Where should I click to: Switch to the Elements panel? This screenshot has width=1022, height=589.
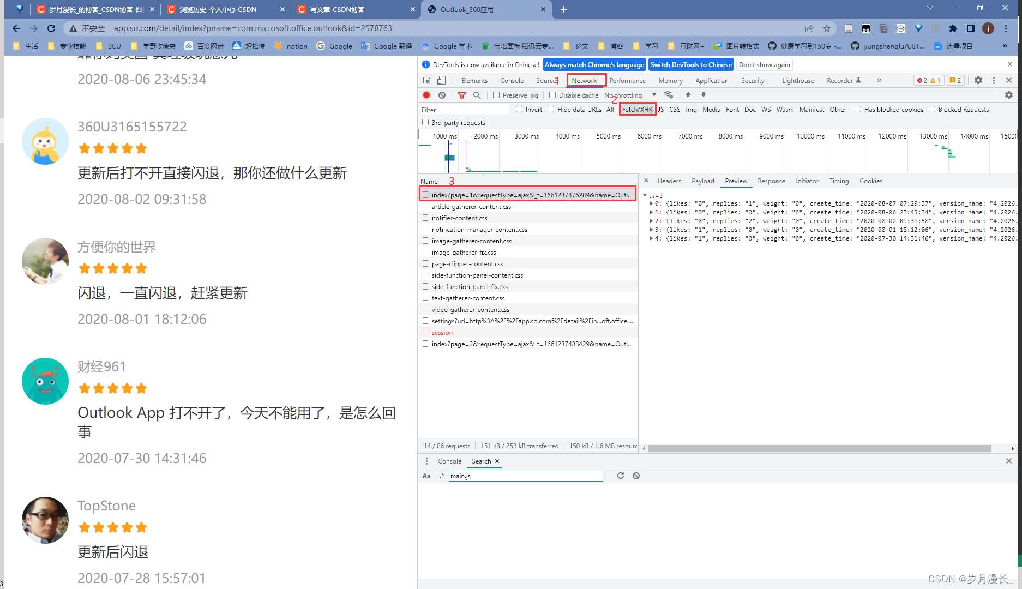click(x=474, y=80)
